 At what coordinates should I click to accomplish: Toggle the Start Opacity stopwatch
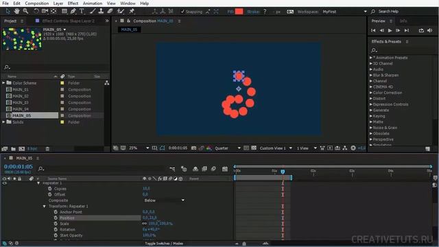(56, 235)
